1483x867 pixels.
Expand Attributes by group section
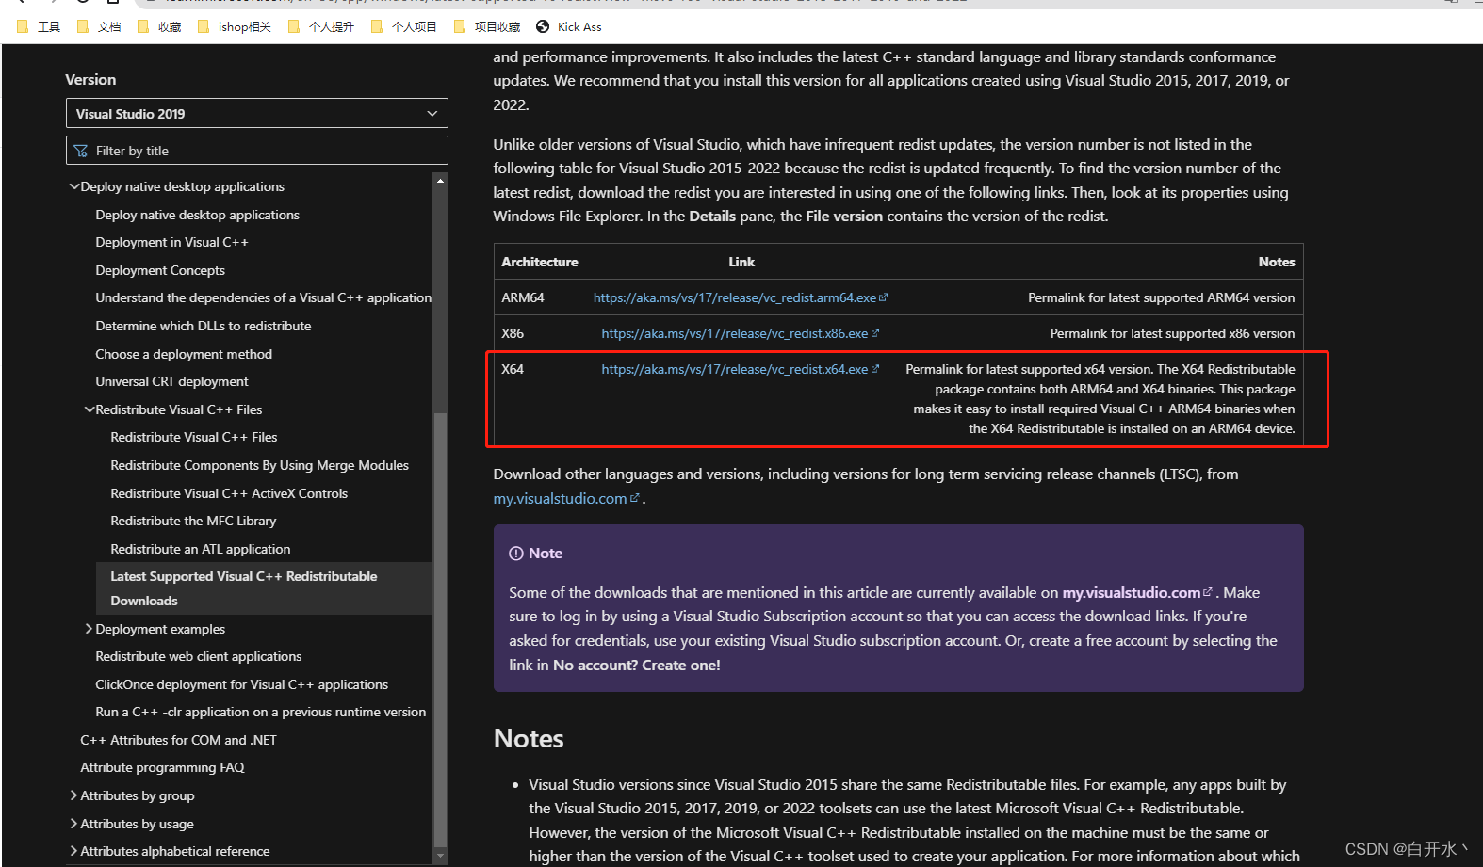click(x=73, y=795)
